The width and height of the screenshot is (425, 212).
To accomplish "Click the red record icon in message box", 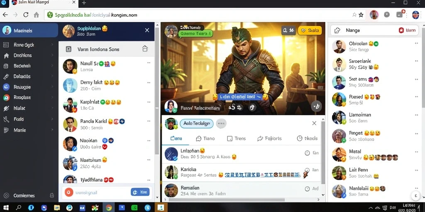I will 69,193.
